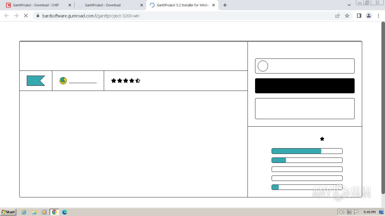Switch to Chrome in the taskbar
Viewport: 385px width, 216px height.
pos(54,212)
